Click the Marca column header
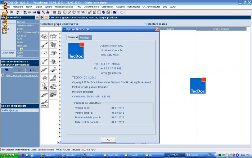Image resolution: width=252 pixels, height=158 pixels. point(171,29)
